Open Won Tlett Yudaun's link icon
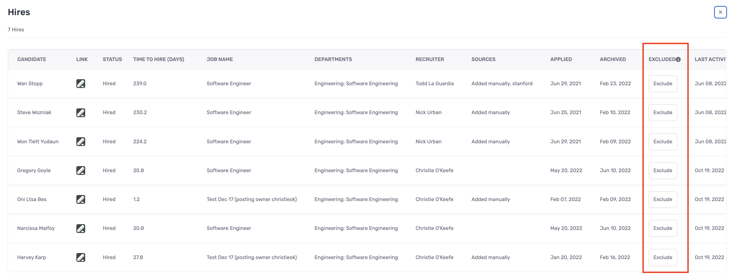Screen dimensions: 736x280 (x=80, y=141)
